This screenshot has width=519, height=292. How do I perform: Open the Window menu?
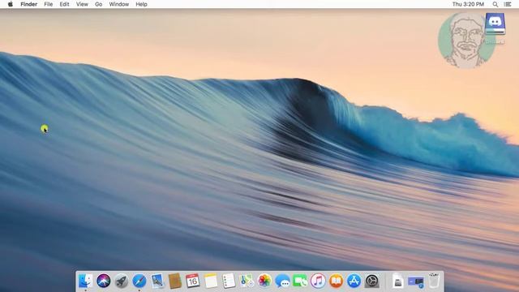[119, 4]
